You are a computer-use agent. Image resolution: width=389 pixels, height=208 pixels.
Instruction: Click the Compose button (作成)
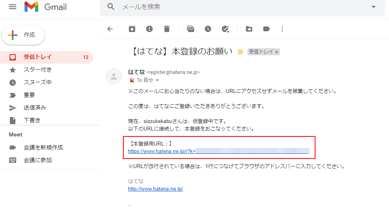click(23, 35)
